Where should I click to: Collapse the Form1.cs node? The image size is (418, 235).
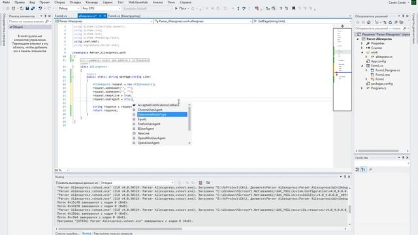click(362, 65)
